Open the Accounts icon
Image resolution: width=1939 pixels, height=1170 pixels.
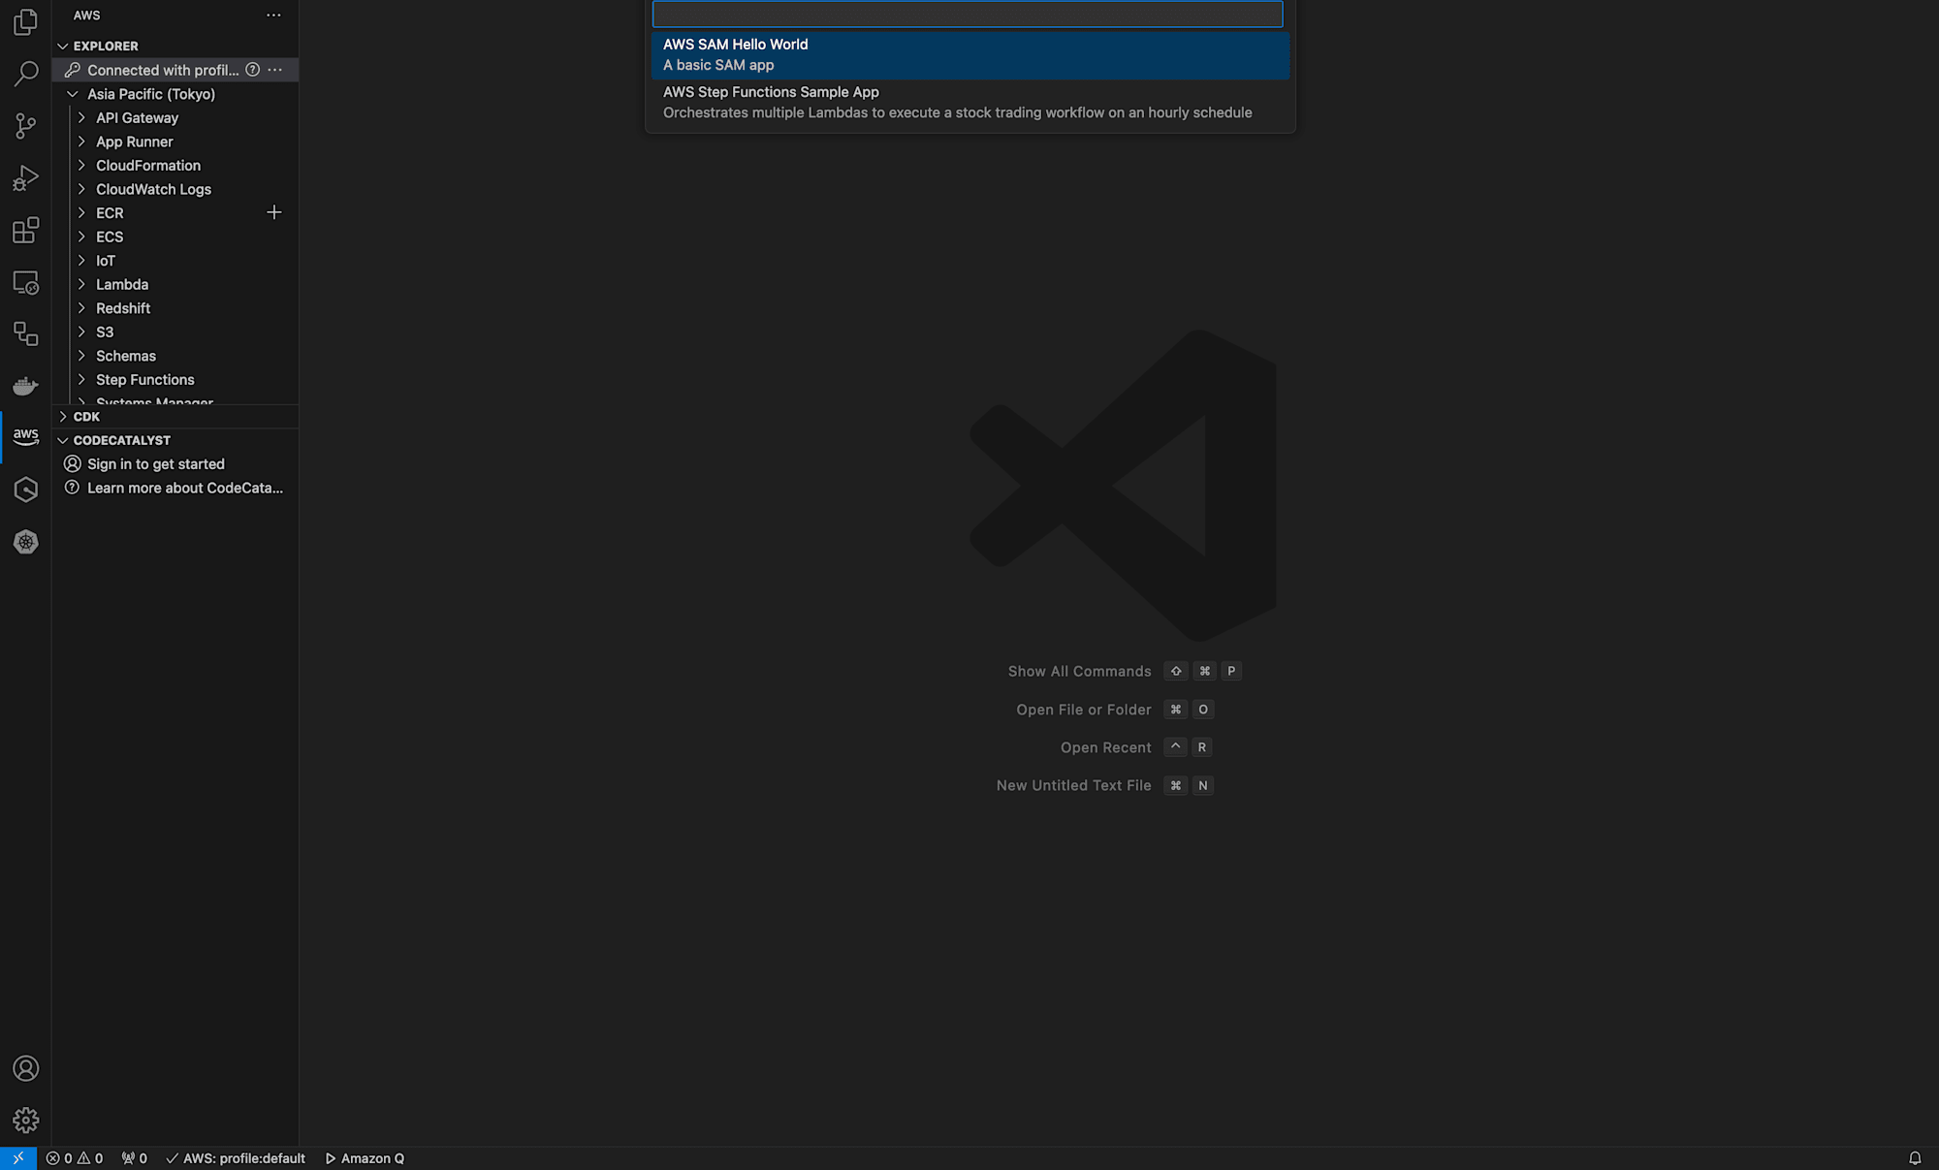click(26, 1068)
